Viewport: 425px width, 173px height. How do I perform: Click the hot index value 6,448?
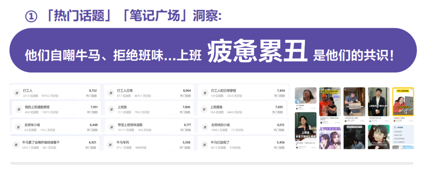point(94,125)
